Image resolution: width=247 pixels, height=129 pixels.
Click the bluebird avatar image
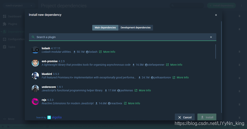(35, 76)
